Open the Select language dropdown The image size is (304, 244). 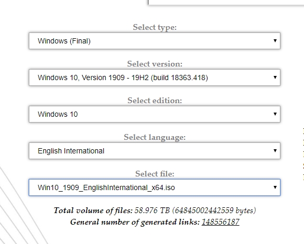155,151
